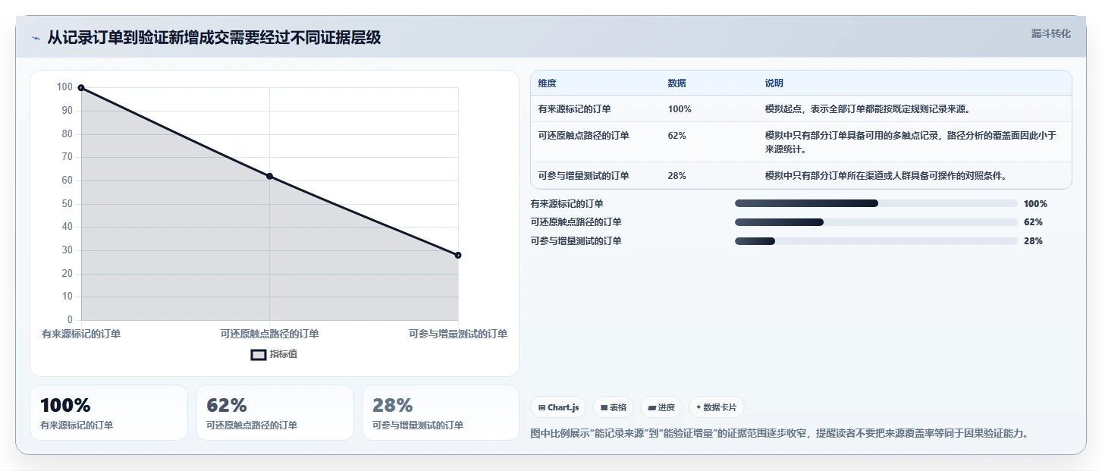Click the 维度 table column header
The width and height of the screenshot is (1102, 471).
pyautogui.click(x=547, y=83)
